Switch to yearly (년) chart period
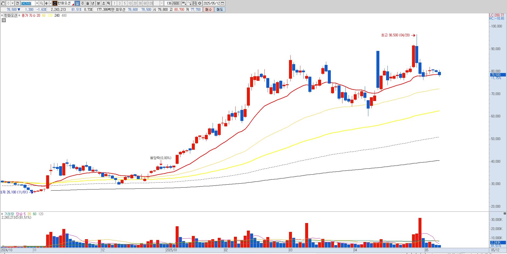The height and width of the screenshot is (254, 507). (x=93, y=3)
